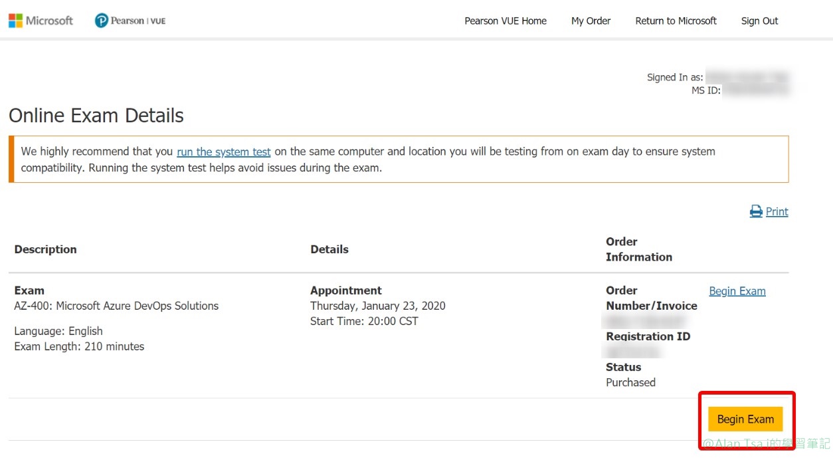Viewport: 833px width, 460px height.
Task: Click the Thursday, January 23, 2020 appointment date
Action: 377,306
